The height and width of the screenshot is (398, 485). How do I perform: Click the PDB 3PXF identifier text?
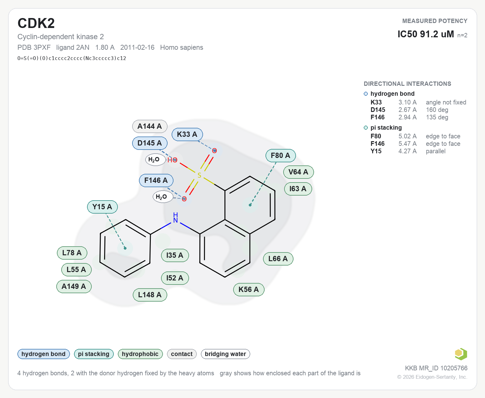(34, 48)
